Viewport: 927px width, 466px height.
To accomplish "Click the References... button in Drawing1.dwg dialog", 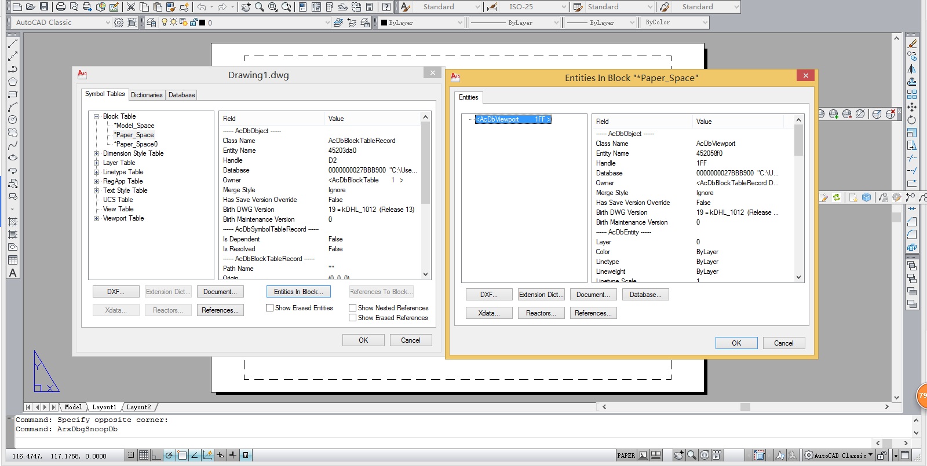I will 220,310.
